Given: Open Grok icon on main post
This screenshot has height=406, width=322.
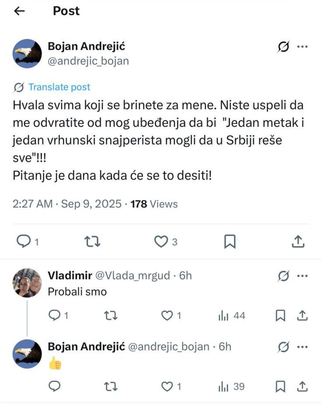Looking at the screenshot, I should 283,48.
